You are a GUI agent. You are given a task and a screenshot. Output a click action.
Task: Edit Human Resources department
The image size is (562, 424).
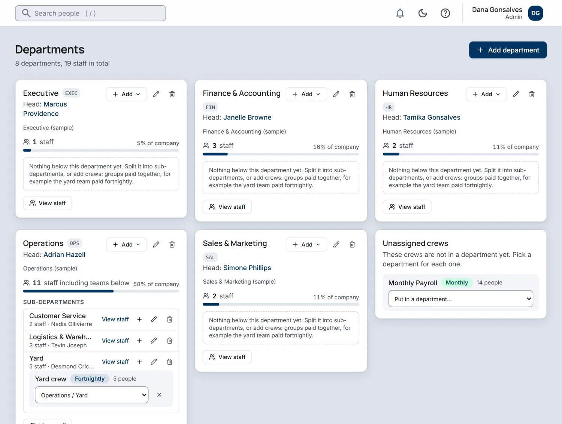(516, 94)
